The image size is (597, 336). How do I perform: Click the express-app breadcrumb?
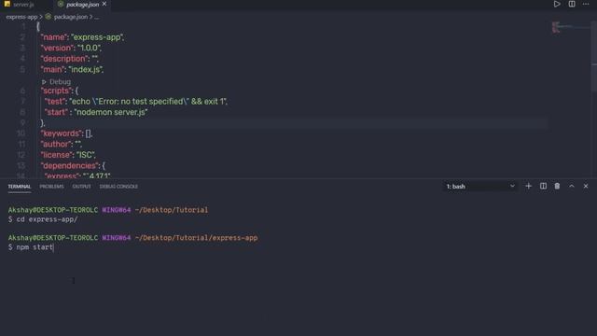[21, 17]
